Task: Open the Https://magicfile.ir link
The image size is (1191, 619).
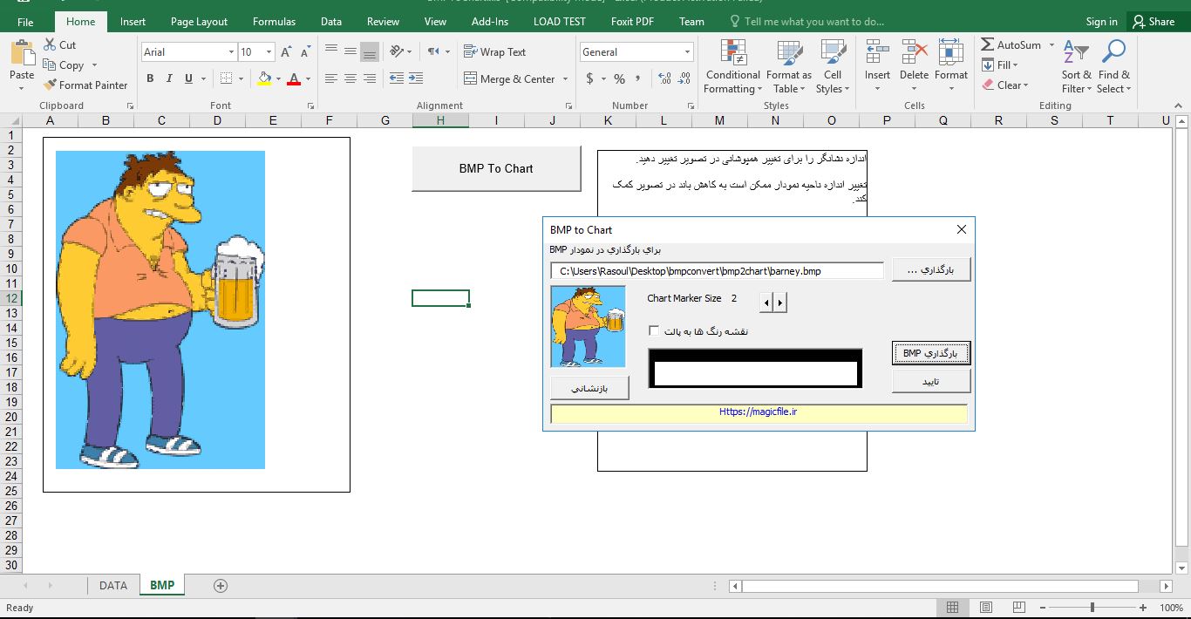Action: 759,412
